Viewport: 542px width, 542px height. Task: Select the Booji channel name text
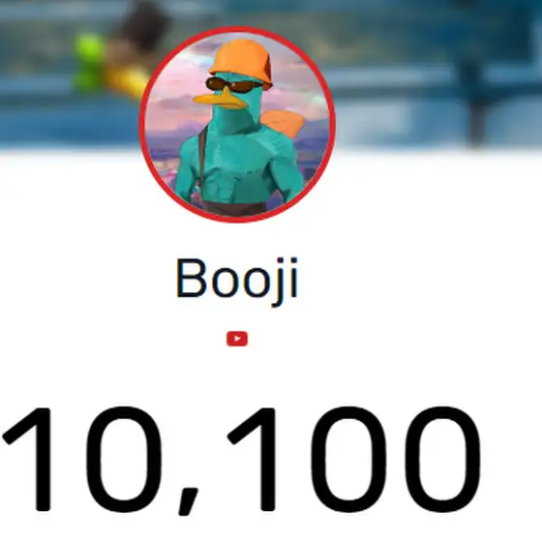point(237,281)
